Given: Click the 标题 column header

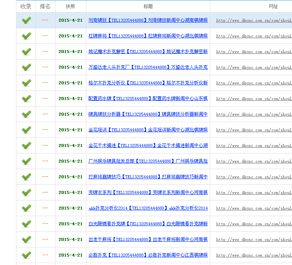Looking at the screenshot, I should [x=148, y=6].
